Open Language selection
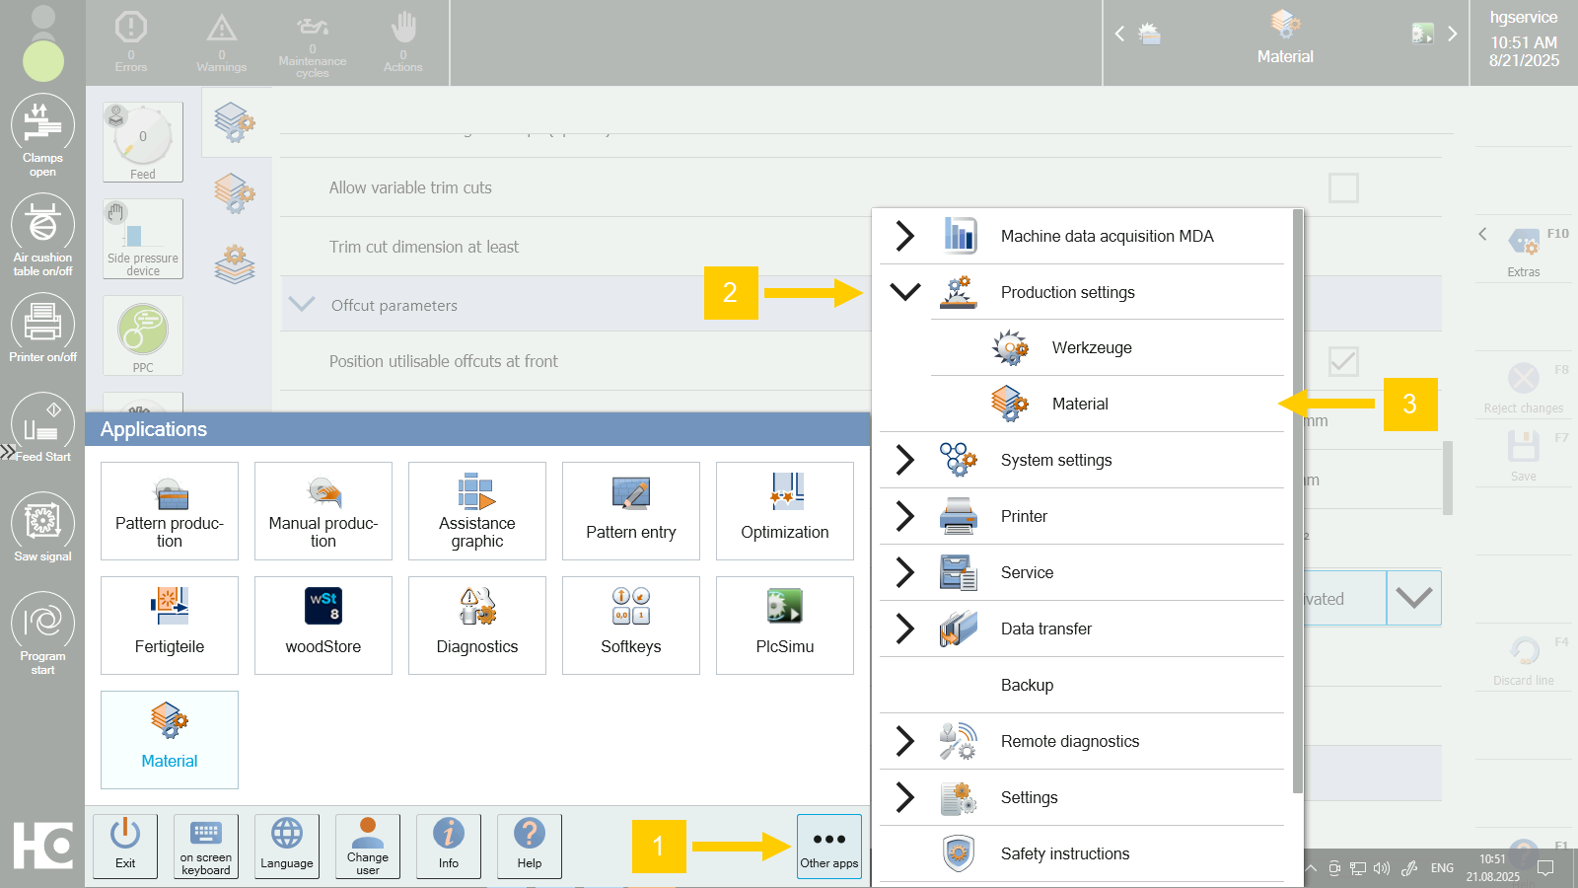This screenshot has height=888, width=1578. coord(287,847)
